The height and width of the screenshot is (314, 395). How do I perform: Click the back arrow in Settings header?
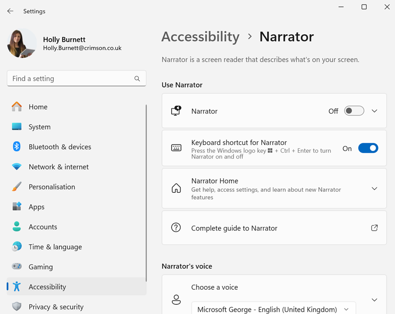pyautogui.click(x=10, y=11)
